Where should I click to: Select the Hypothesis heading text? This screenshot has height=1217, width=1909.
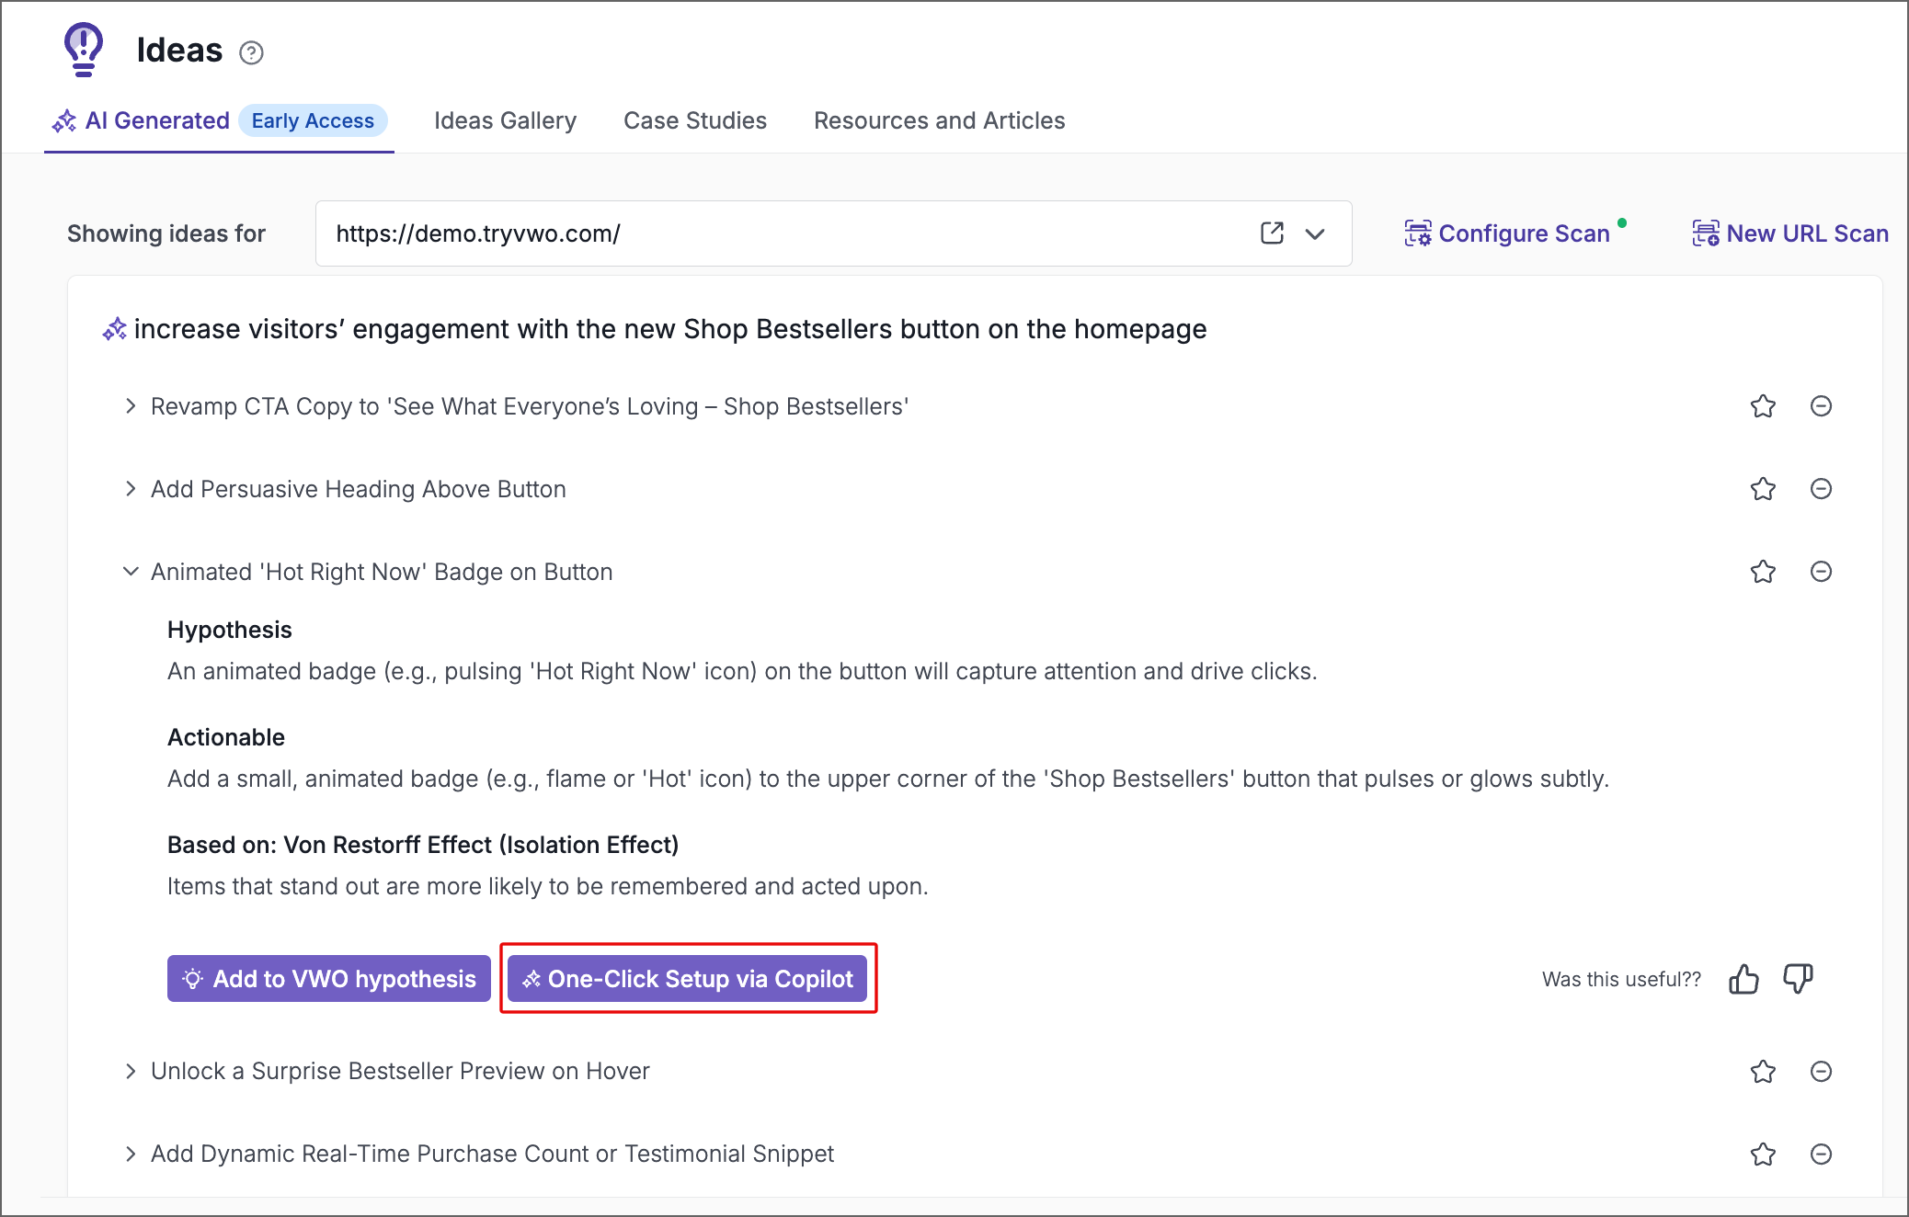230,630
